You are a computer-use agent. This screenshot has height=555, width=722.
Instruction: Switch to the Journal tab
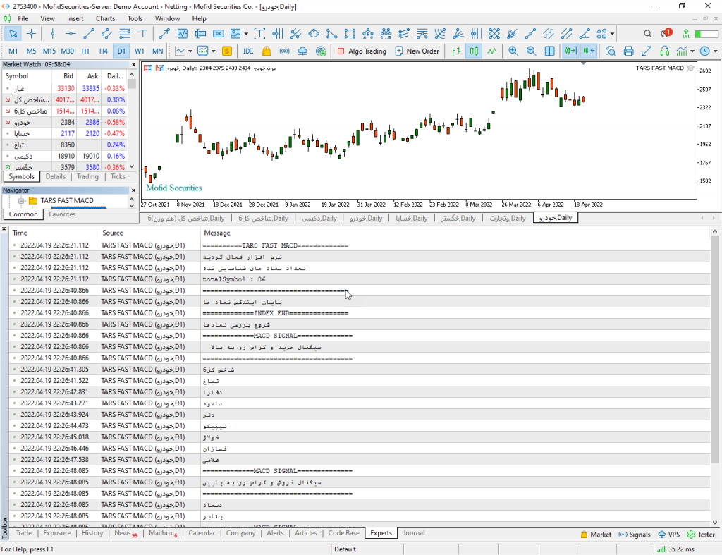click(413, 533)
